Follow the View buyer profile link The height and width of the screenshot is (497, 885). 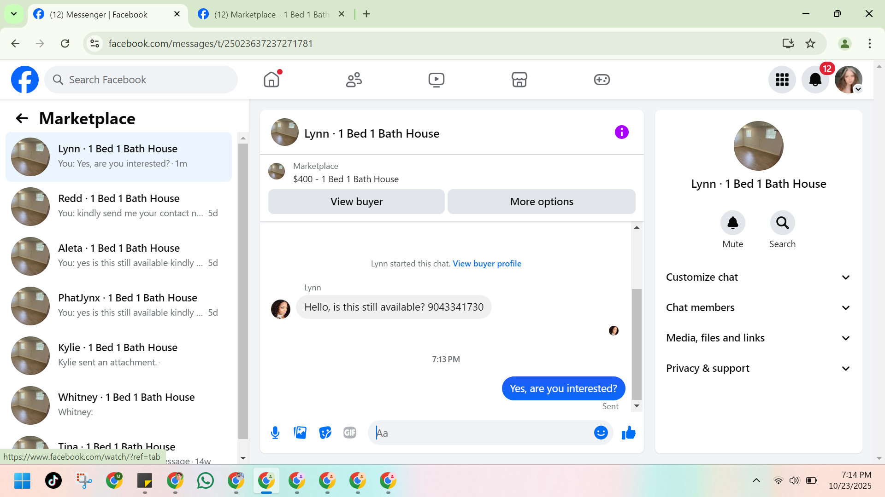coord(487,264)
